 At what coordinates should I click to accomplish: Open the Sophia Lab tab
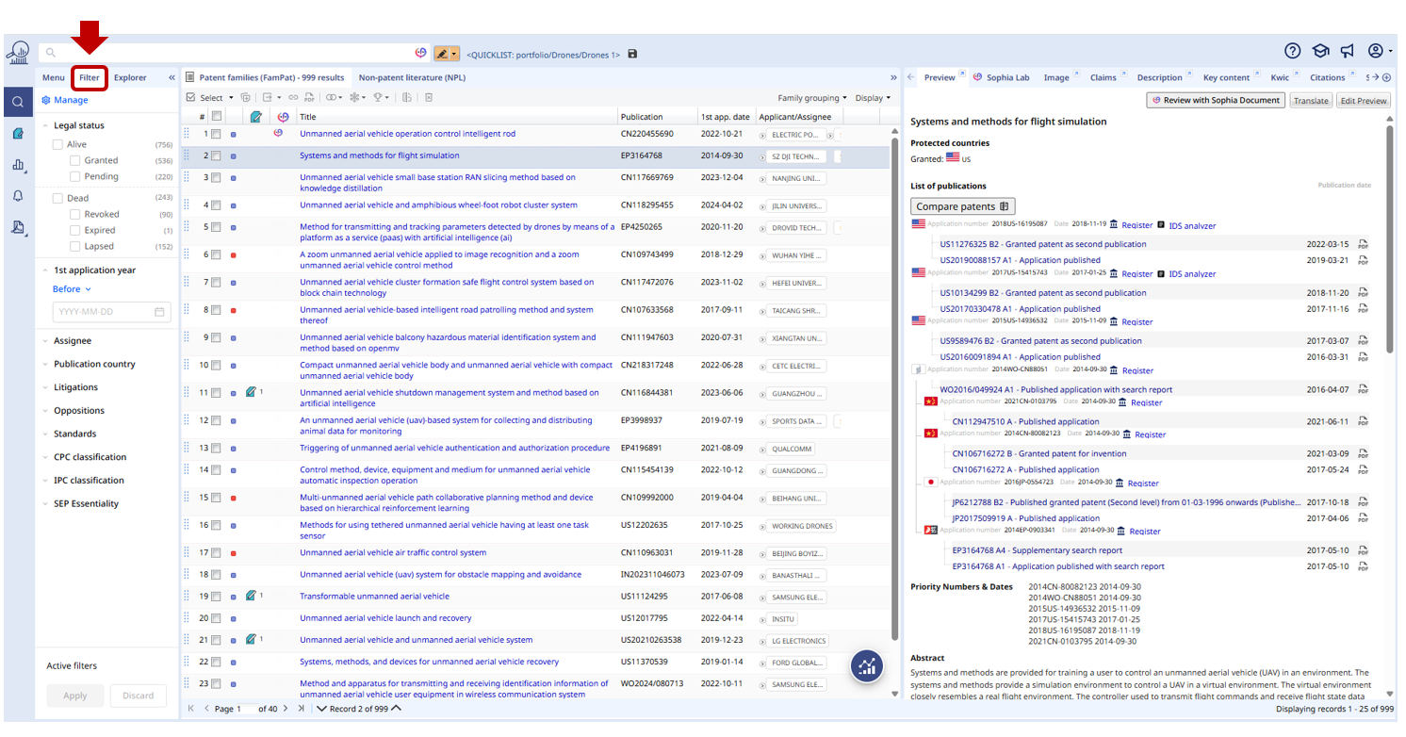click(1002, 77)
